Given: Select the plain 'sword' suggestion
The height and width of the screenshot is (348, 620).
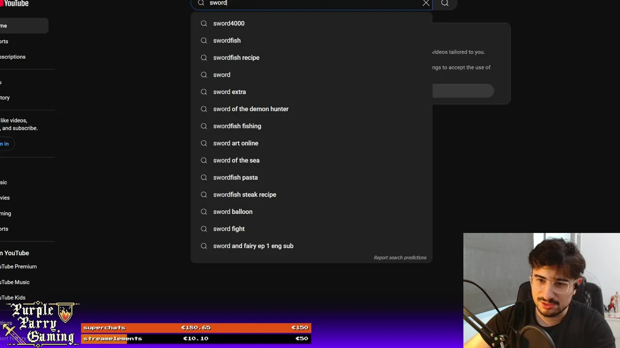Looking at the screenshot, I should (x=311, y=75).
